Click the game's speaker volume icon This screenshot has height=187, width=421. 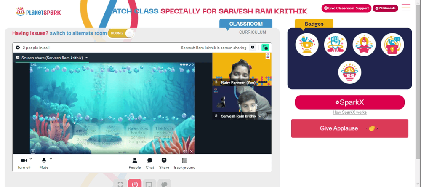(x=185, y=152)
